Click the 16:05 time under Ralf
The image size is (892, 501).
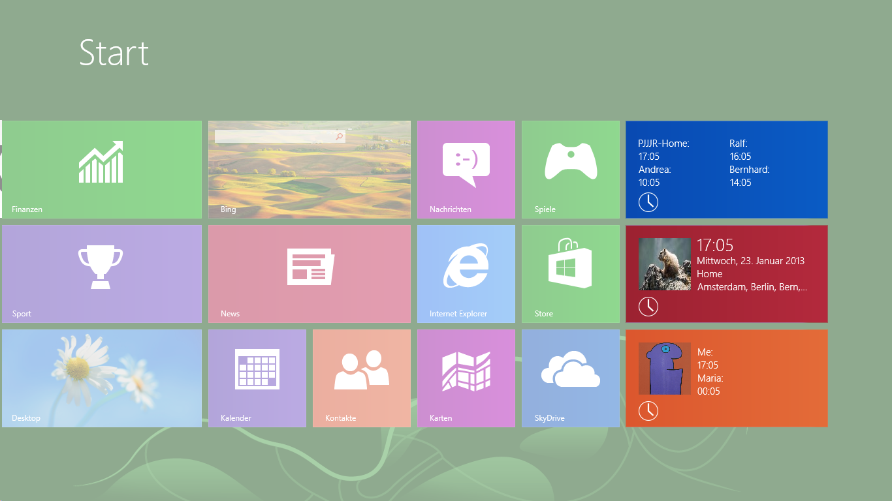pyautogui.click(x=741, y=157)
